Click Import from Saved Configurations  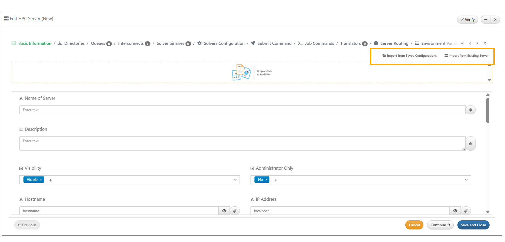pos(409,56)
